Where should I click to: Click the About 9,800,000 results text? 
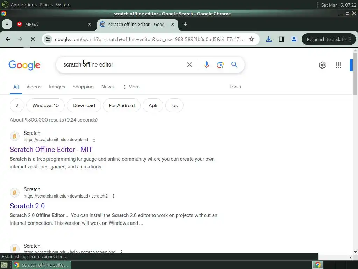tap(53, 120)
